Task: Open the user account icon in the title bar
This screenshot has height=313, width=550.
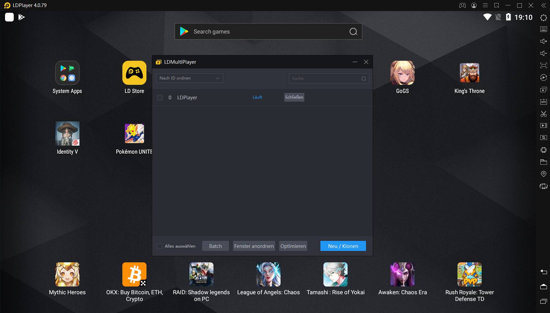Action: click(x=474, y=5)
